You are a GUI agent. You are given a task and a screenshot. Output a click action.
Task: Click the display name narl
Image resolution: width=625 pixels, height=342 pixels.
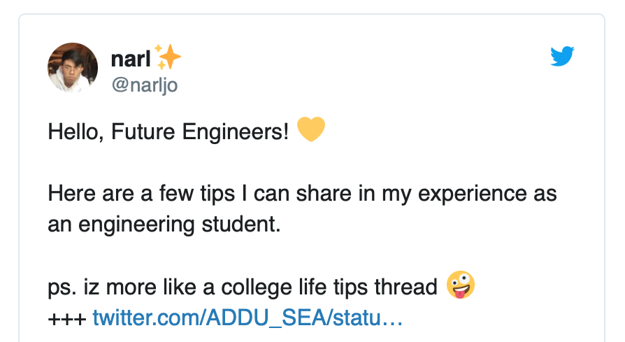[131, 59]
